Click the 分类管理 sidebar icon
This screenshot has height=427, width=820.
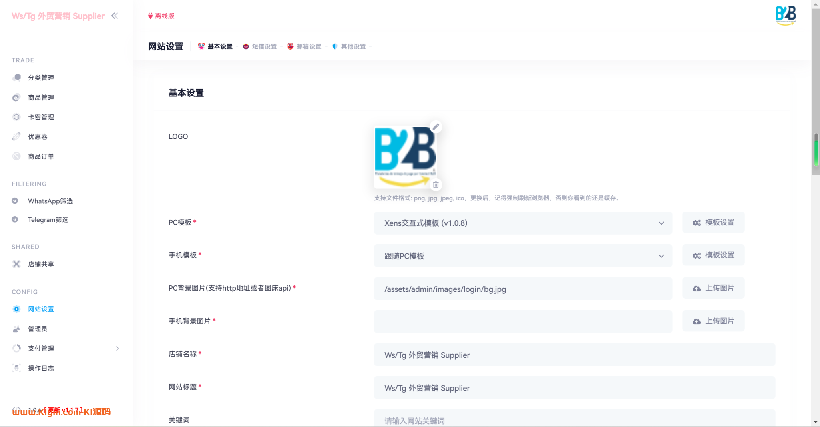(16, 77)
